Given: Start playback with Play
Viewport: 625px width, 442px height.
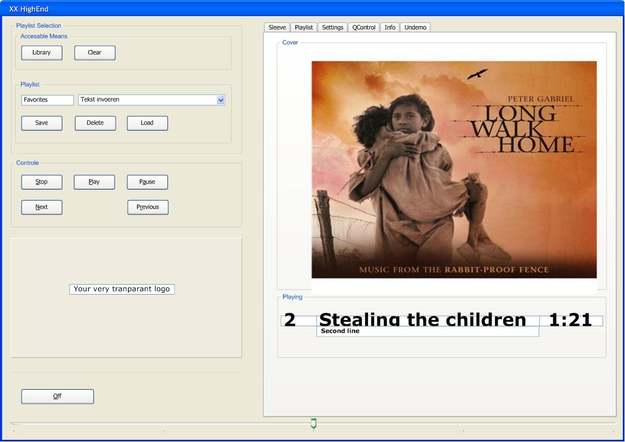Looking at the screenshot, I should coord(94,182).
